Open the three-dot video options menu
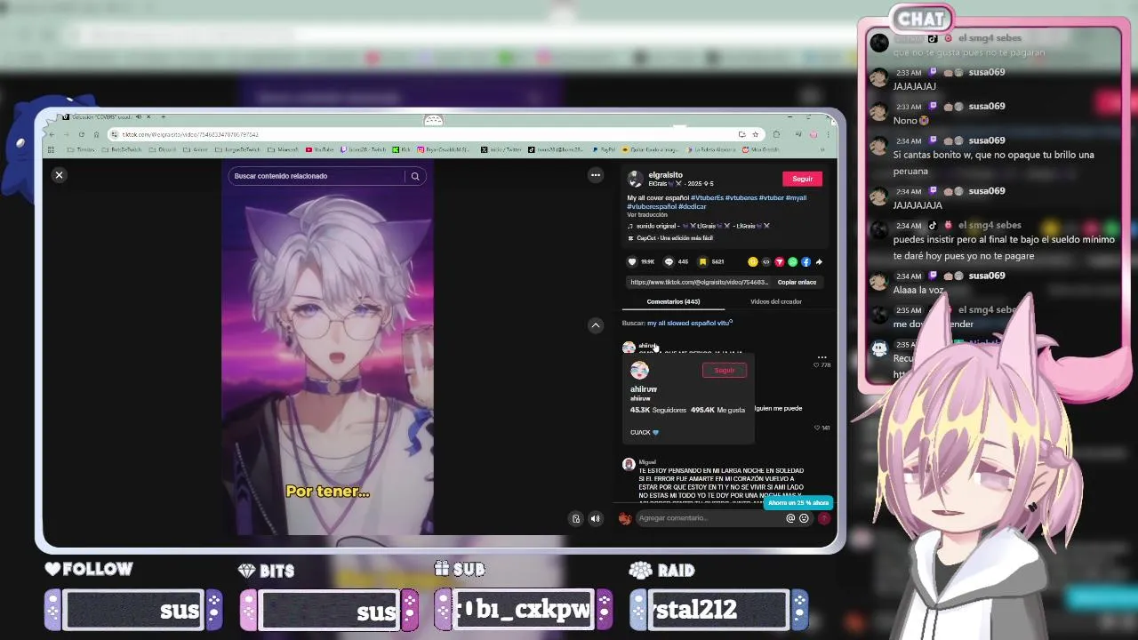1138x640 pixels. [596, 175]
